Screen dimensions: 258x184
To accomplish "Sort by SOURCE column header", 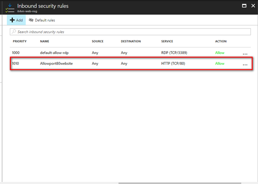I will point(98,42).
